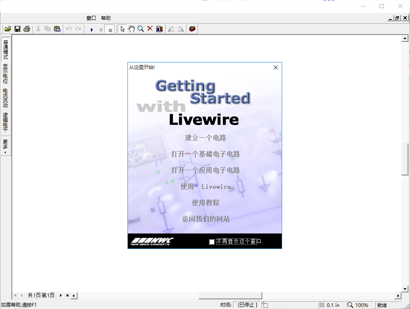Click the delete component tool
410x309 pixels.
pyautogui.click(x=150, y=29)
